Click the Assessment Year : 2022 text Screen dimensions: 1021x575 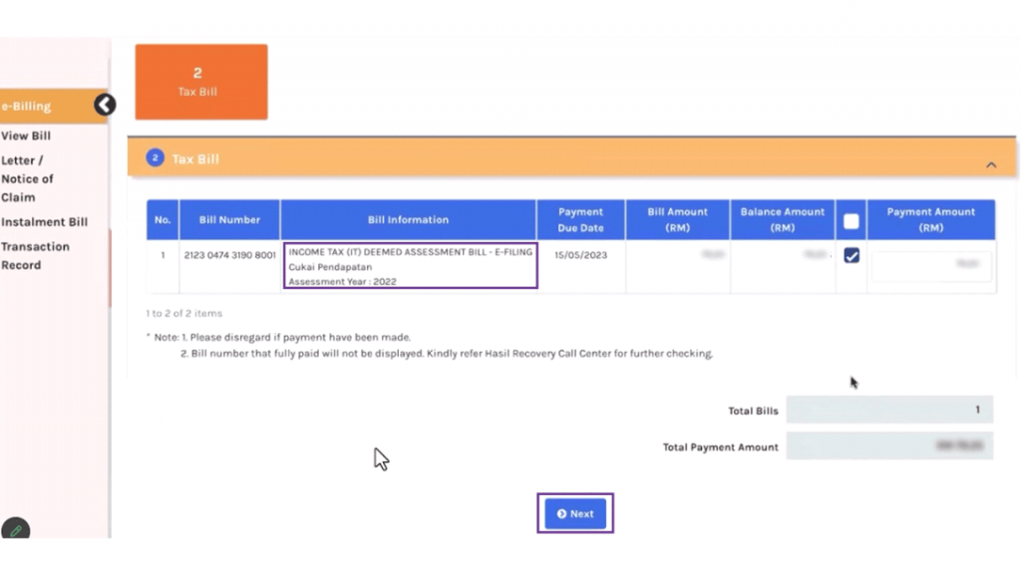coord(343,282)
